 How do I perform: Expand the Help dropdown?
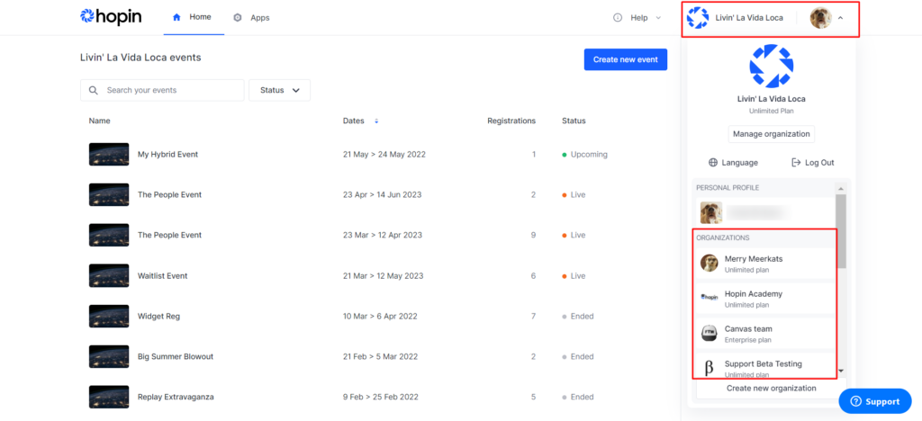click(x=637, y=18)
